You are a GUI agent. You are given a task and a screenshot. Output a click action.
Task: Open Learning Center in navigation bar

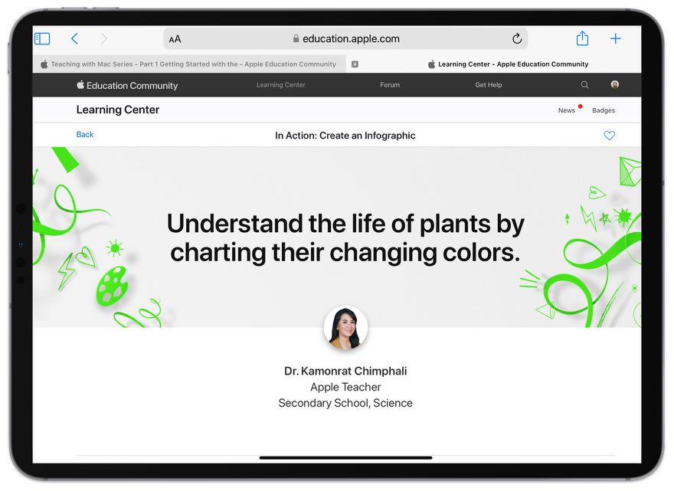[280, 85]
